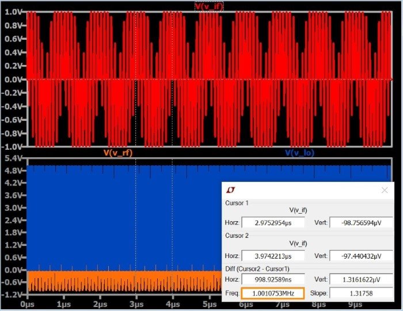
Task: Click the -1.2V label on lower vertical axis
Action: click(x=12, y=294)
